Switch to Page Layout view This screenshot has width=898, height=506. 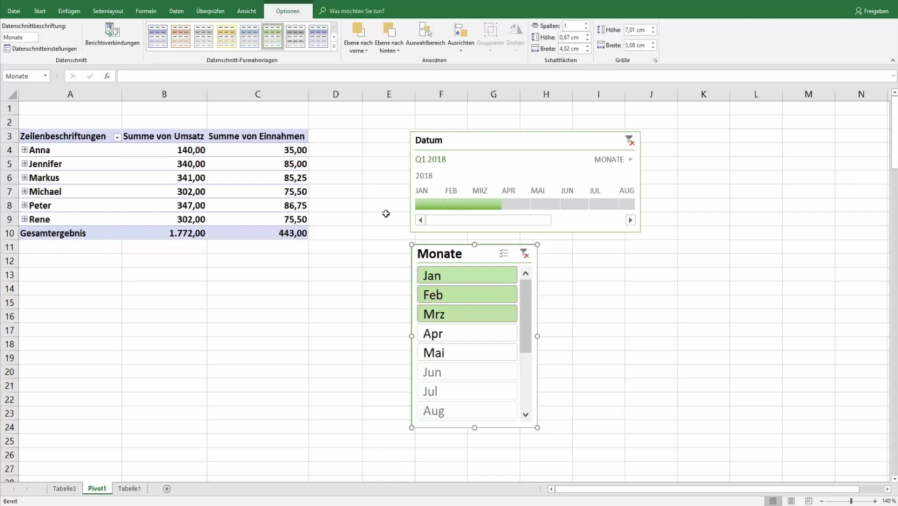pos(791,501)
